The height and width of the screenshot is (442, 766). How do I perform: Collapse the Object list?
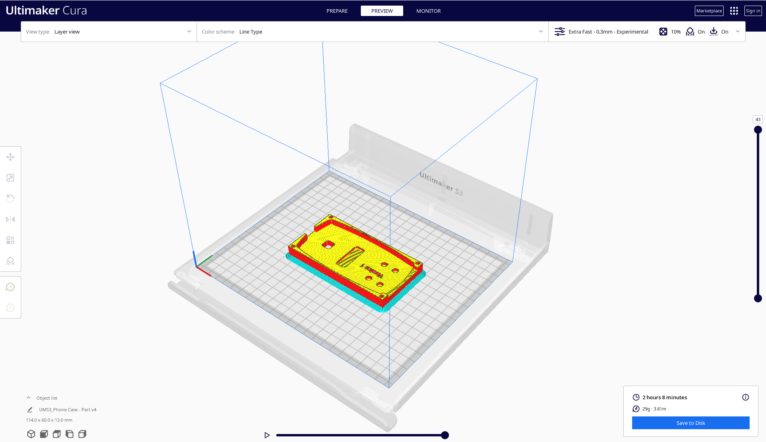(28, 398)
